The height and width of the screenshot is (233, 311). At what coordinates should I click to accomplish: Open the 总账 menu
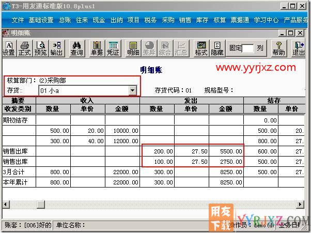pyautogui.click(x=65, y=20)
